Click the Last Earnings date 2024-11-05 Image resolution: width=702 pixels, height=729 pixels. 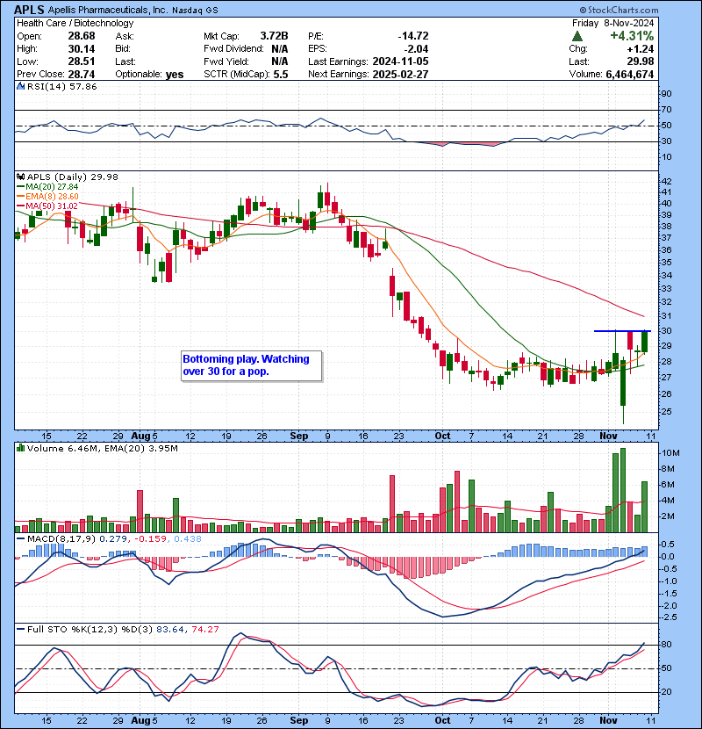point(400,61)
